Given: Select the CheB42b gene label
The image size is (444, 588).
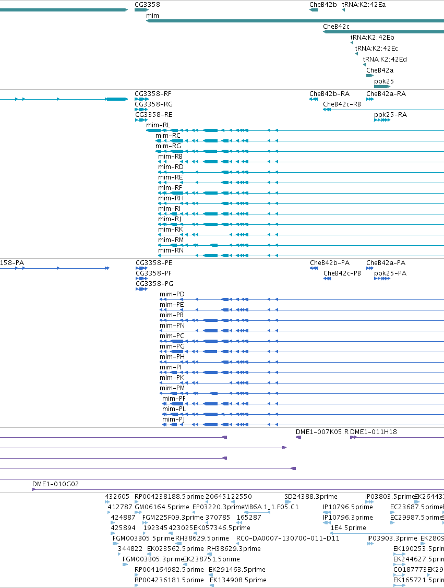Looking at the screenshot, I should 323,5.
